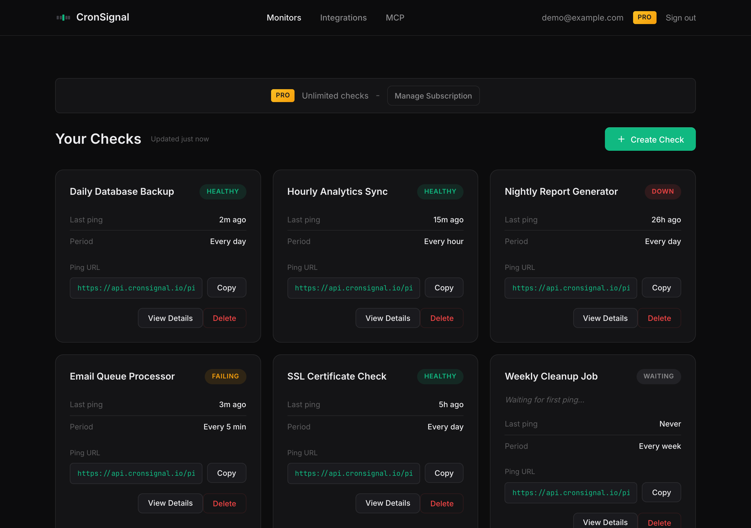Click Updated just now next to Your Checks
This screenshot has width=751, height=528.
click(180, 139)
